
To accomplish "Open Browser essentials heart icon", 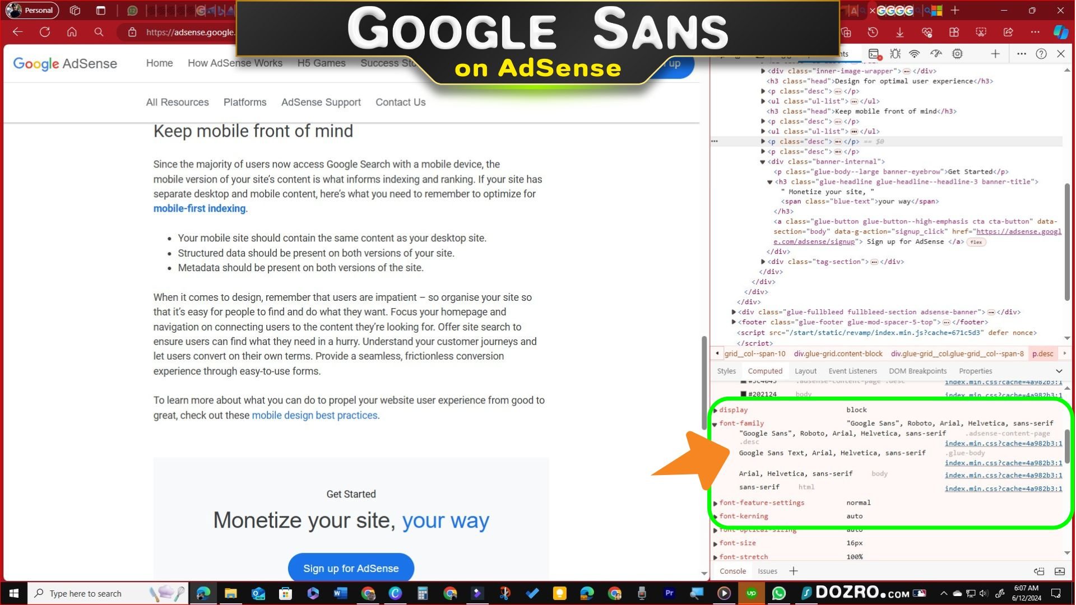I will pos(926,32).
